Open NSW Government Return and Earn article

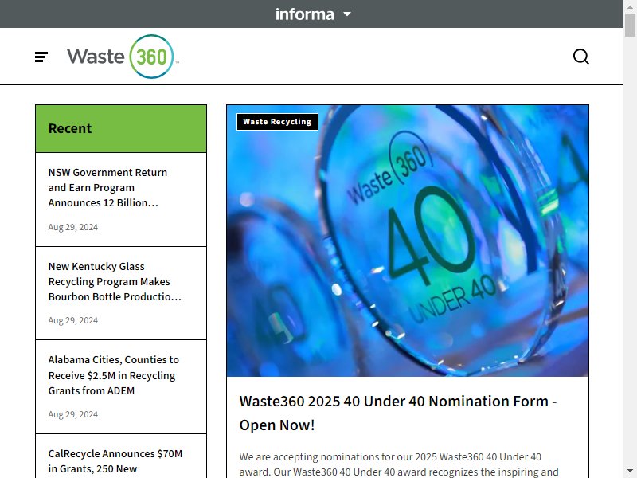107,187
